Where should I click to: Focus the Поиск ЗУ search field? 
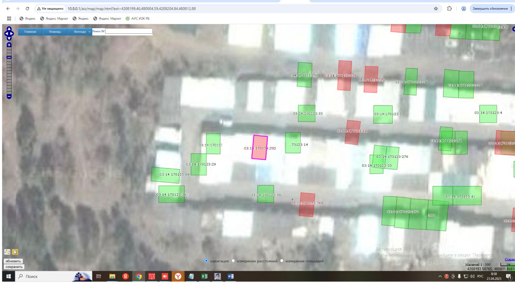tap(129, 31)
